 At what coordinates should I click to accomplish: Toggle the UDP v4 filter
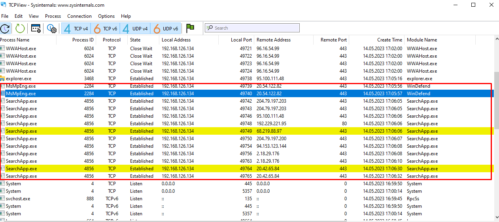[x=135, y=28]
